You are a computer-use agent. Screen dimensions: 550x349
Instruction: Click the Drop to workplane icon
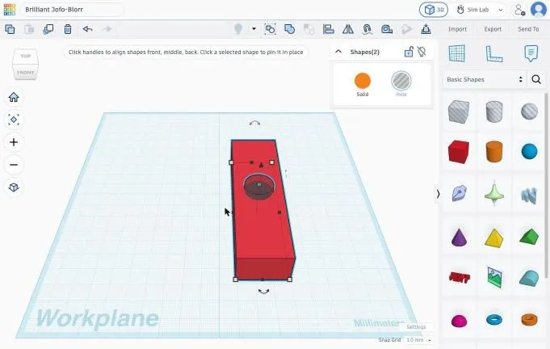click(x=426, y=29)
